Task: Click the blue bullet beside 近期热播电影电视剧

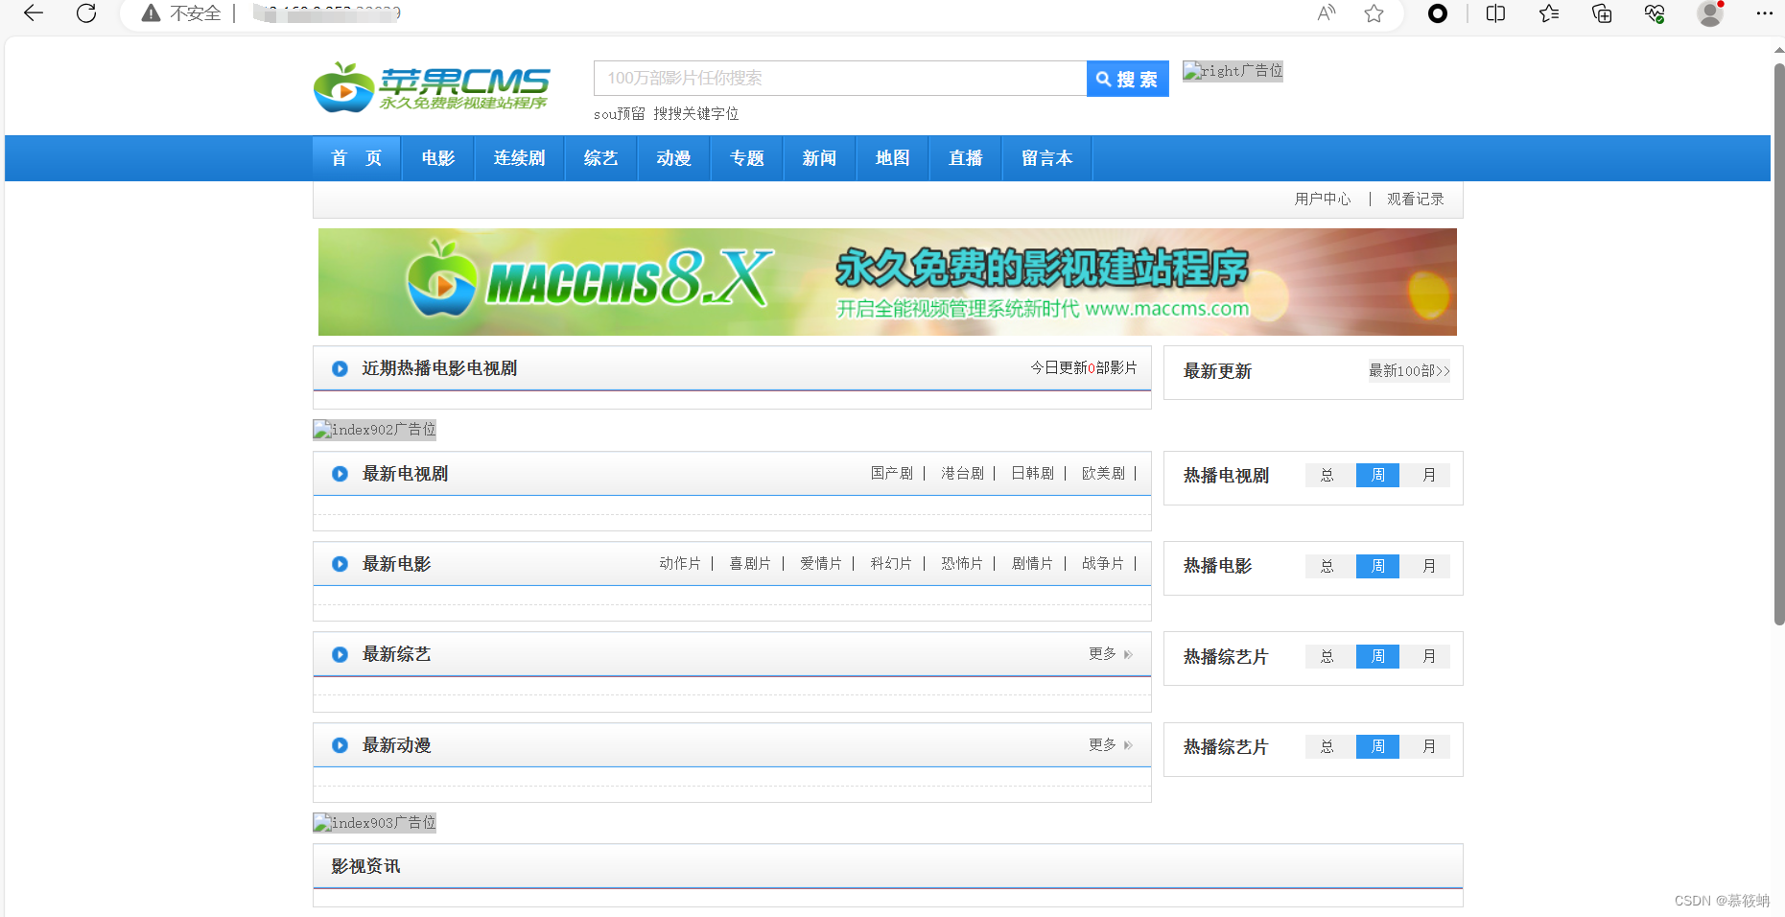Action: (x=340, y=368)
